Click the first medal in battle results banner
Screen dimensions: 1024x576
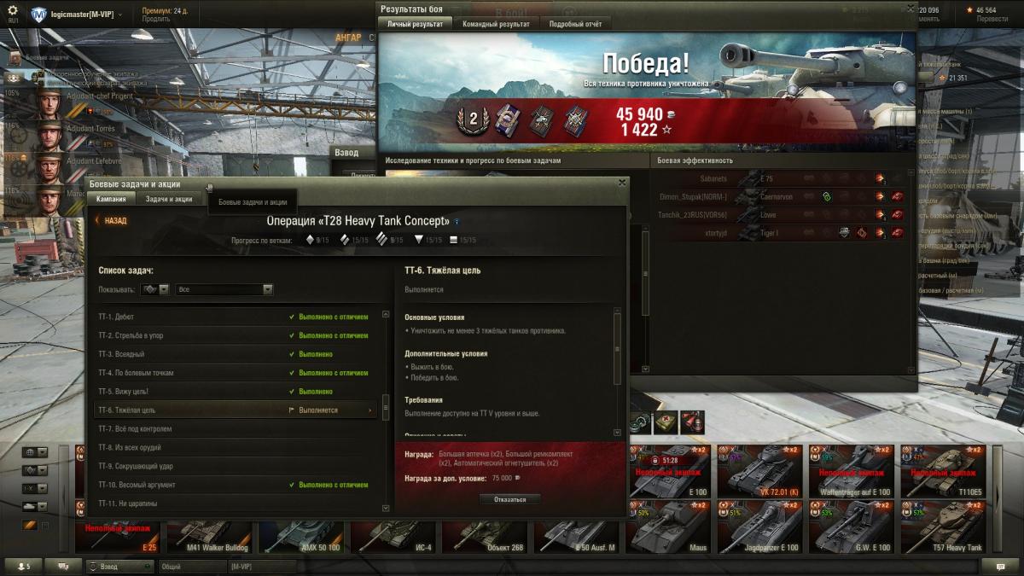click(509, 119)
